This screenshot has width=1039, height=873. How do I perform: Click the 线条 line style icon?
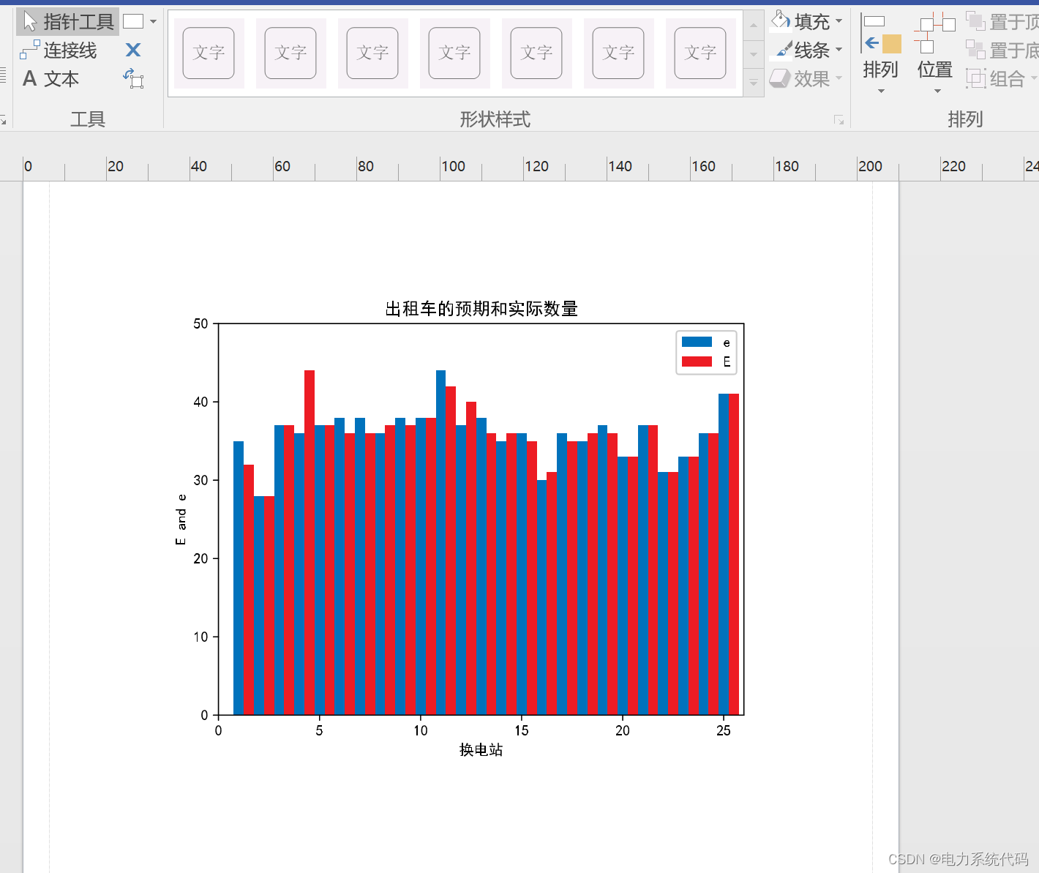pyautogui.click(x=782, y=50)
